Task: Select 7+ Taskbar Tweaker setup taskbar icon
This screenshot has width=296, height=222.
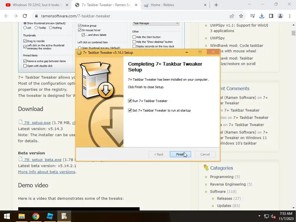Action: pos(64,216)
